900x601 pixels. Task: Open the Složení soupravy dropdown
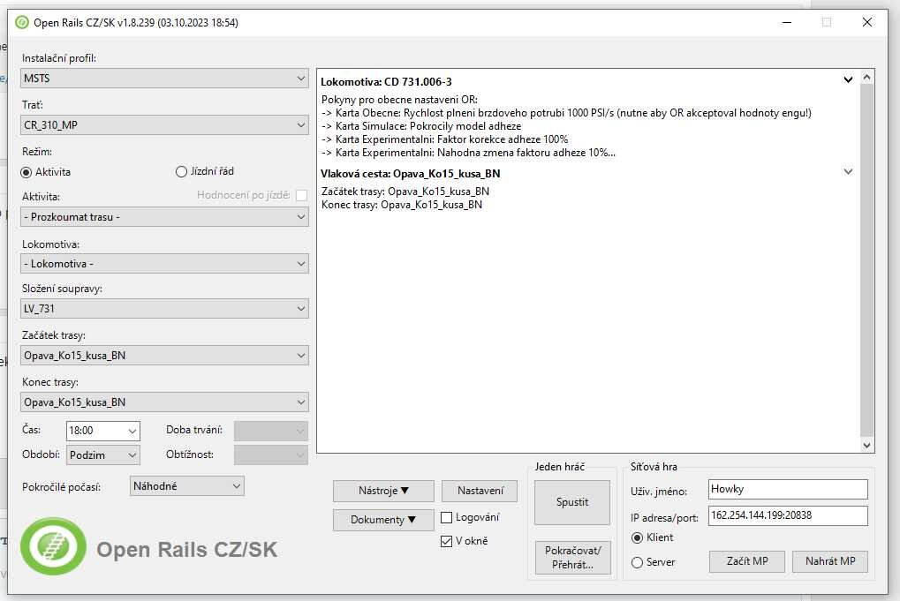click(x=164, y=308)
